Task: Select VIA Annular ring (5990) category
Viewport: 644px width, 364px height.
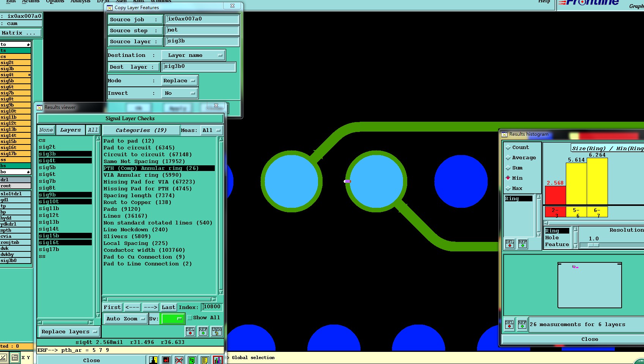Action: [142, 175]
